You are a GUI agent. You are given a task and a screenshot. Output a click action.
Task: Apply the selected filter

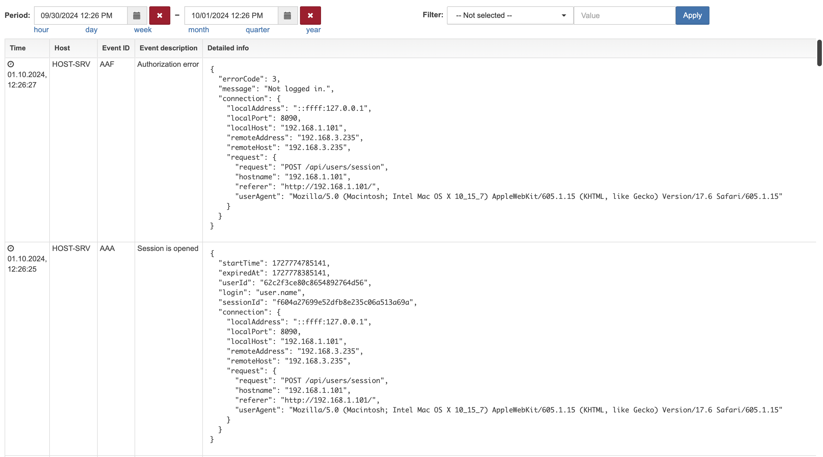(692, 15)
